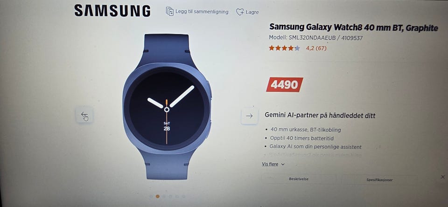The image size is (448, 207).
Task: Click the Lagre text link
Action: [252, 12]
